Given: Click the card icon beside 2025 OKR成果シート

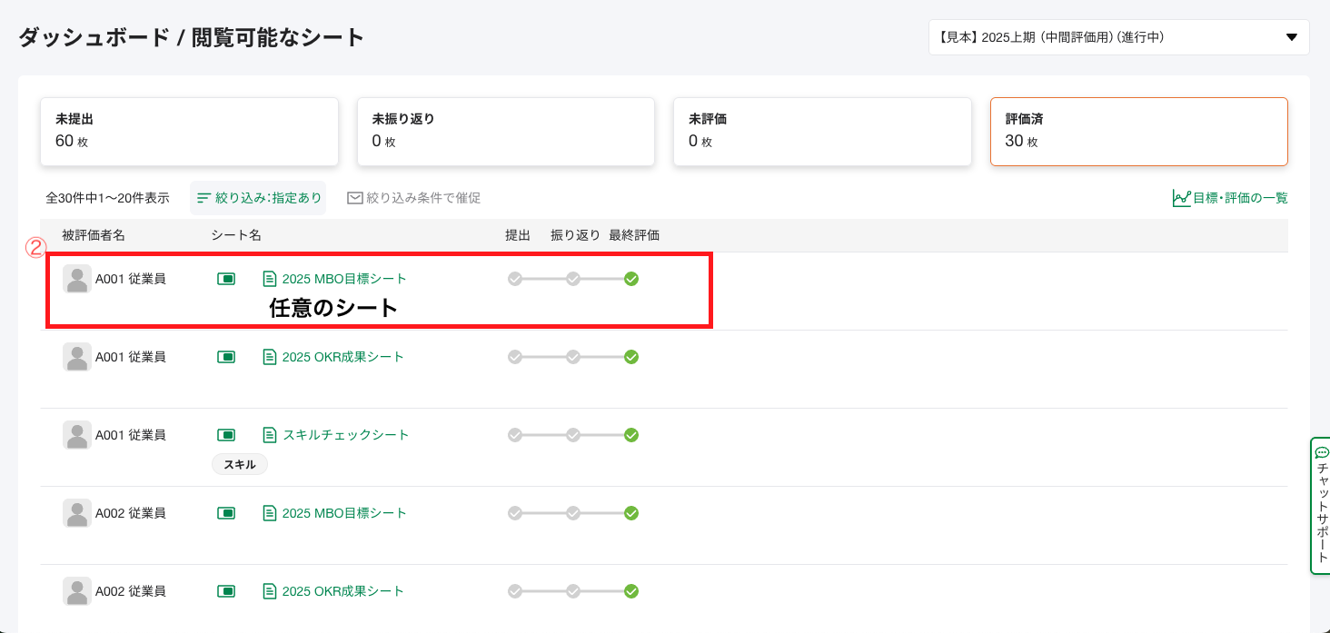Looking at the screenshot, I should click(x=225, y=356).
